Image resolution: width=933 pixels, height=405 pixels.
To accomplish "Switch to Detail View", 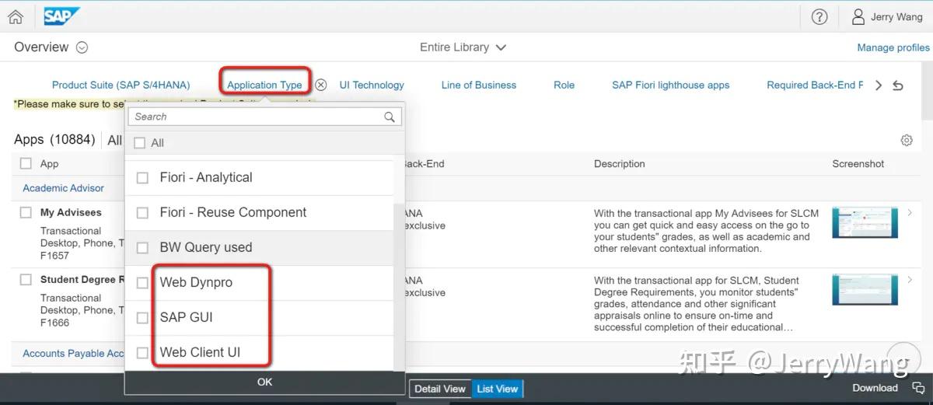I will [440, 389].
